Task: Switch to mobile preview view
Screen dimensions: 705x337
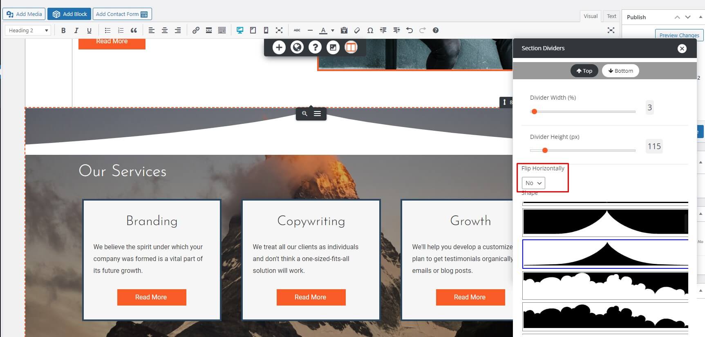Action: tap(266, 30)
